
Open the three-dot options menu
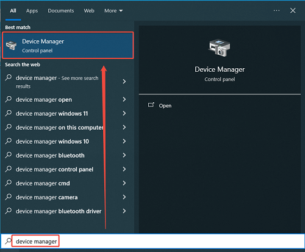tap(276, 10)
